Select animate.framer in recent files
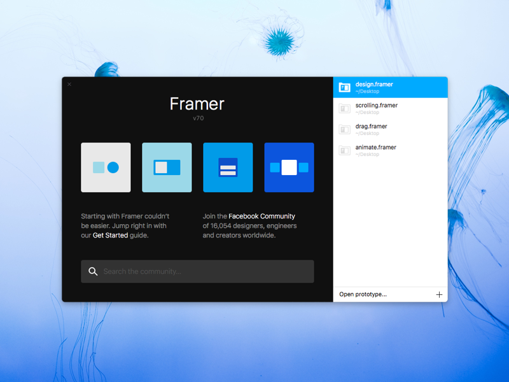The height and width of the screenshot is (382, 509). [x=390, y=150]
